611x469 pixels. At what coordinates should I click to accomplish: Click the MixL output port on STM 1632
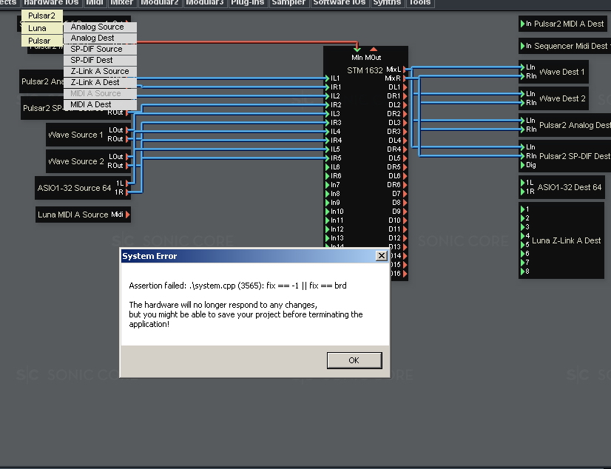[405, 70]
